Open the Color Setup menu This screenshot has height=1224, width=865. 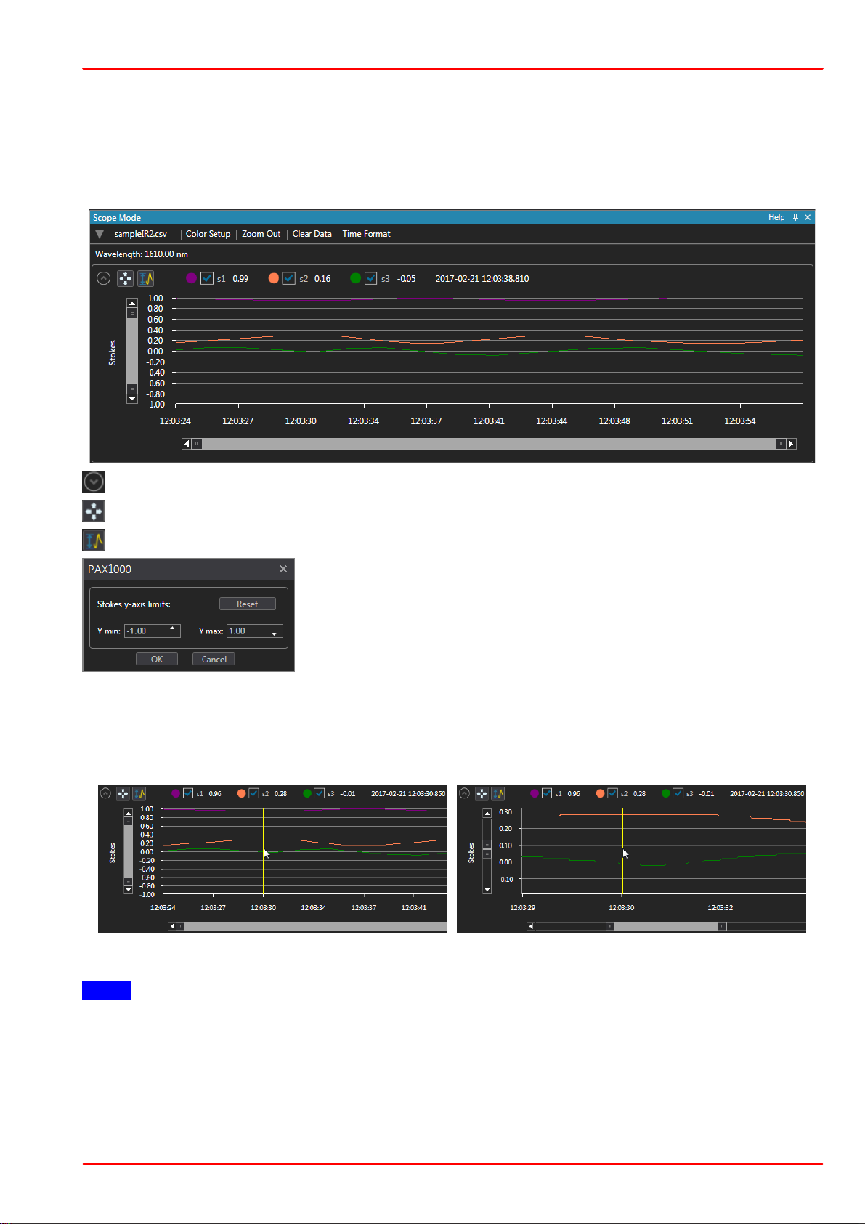[x=208, y=234]
